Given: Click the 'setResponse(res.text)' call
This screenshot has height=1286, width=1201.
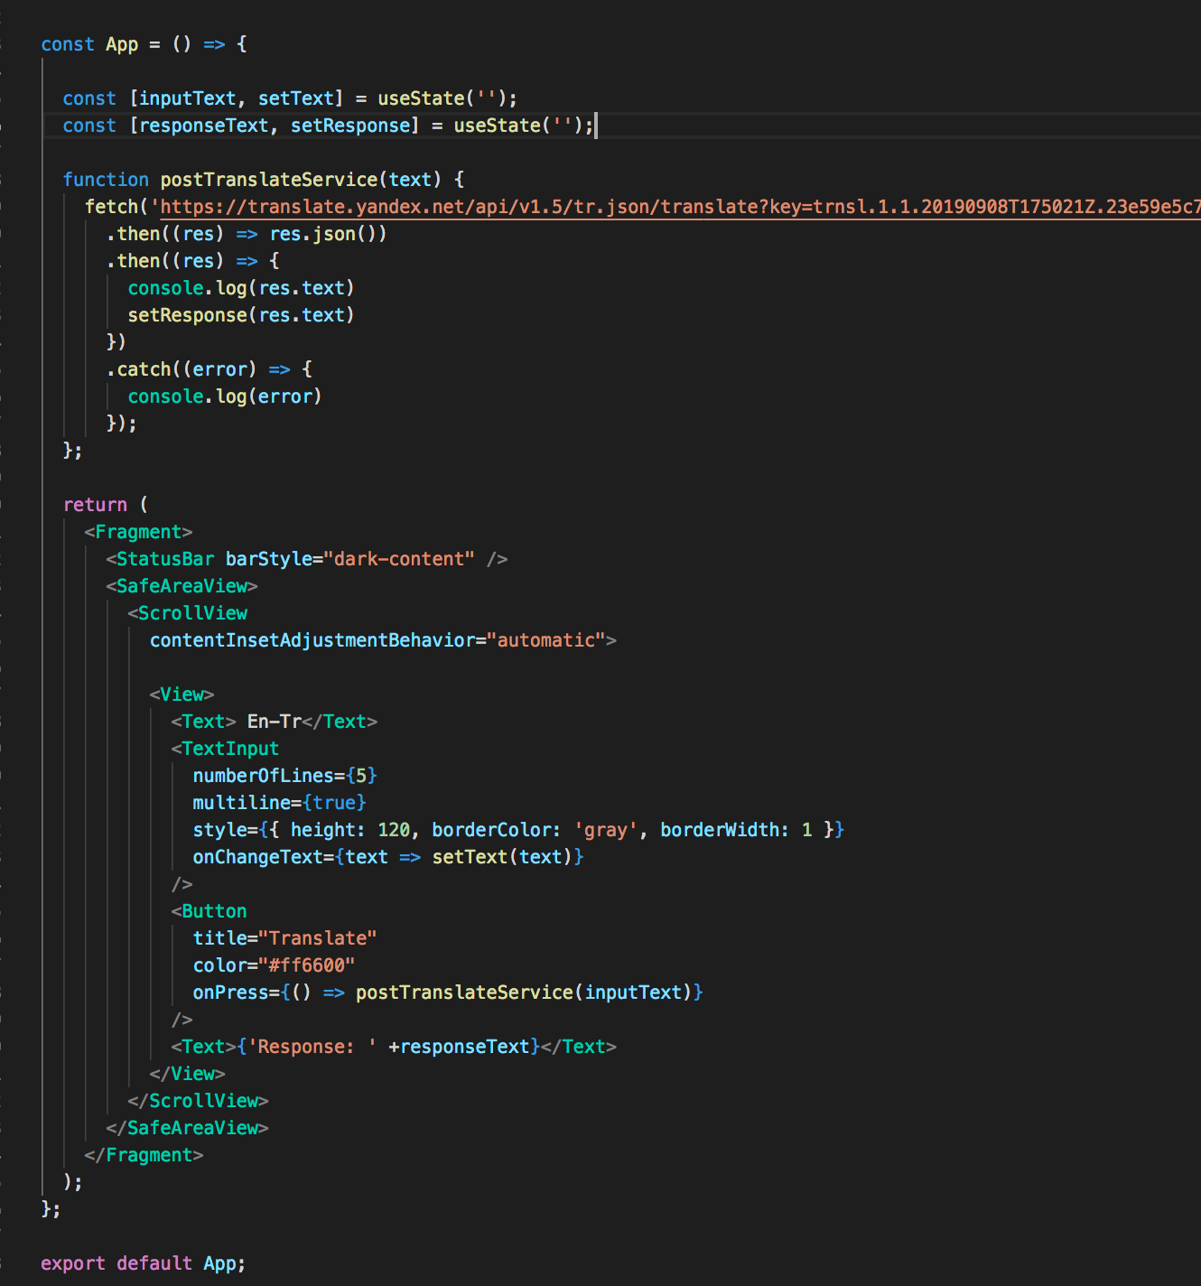Looking at the screenshot, I should (241, 315).
